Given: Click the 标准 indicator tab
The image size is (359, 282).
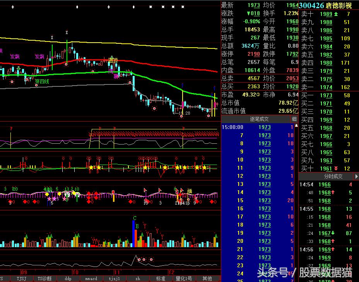Looking at the screenshot, I should coord(161,279).
